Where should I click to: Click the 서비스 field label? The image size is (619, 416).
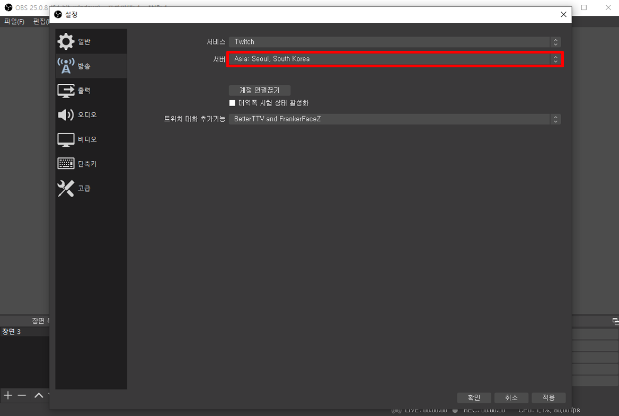pyautogui.click(x=216, y=42)
